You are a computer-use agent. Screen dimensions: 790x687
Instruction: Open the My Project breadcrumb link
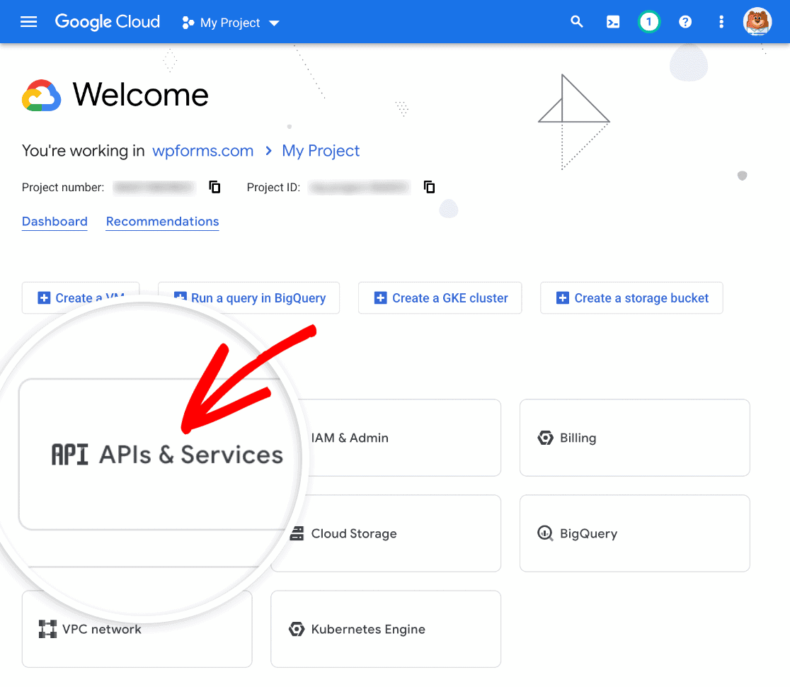(321, 151)
